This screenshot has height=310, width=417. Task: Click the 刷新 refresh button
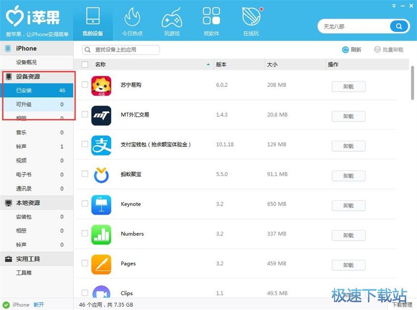pyautogui.click(x=352, y=50)
